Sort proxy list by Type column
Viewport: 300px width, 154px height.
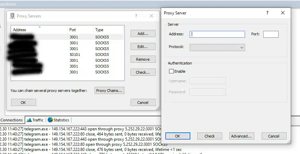[108, 29]
